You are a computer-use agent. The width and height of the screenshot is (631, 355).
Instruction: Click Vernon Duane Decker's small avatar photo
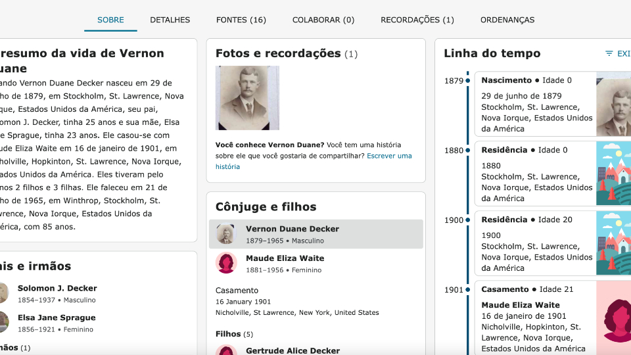tap(226, 234)
